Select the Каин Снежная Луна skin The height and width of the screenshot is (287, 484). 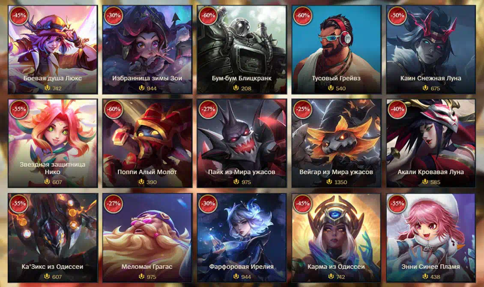431,49
